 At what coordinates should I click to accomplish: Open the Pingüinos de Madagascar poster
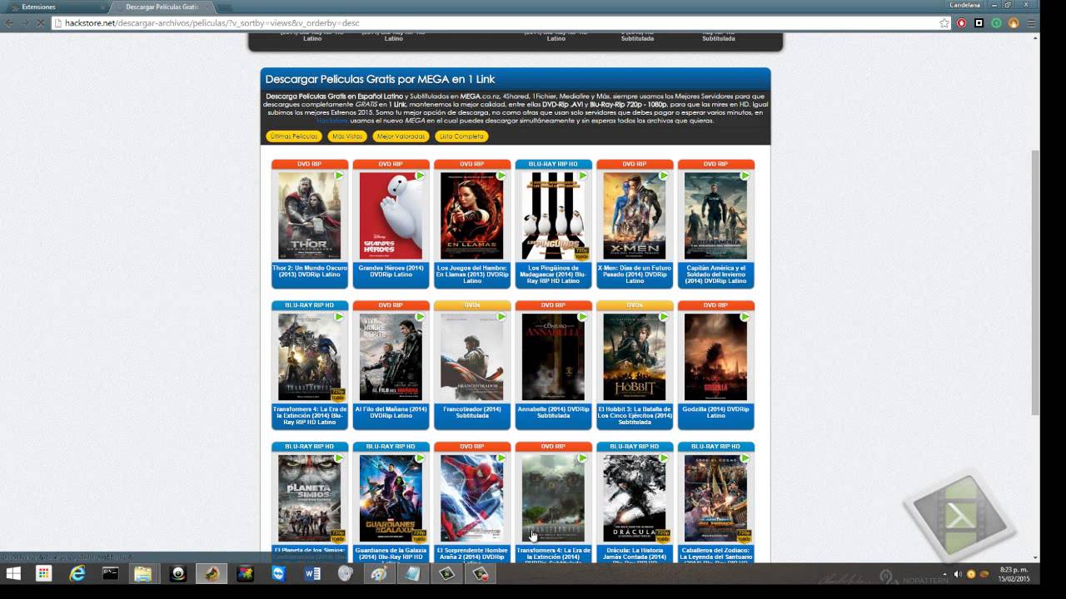553,215
